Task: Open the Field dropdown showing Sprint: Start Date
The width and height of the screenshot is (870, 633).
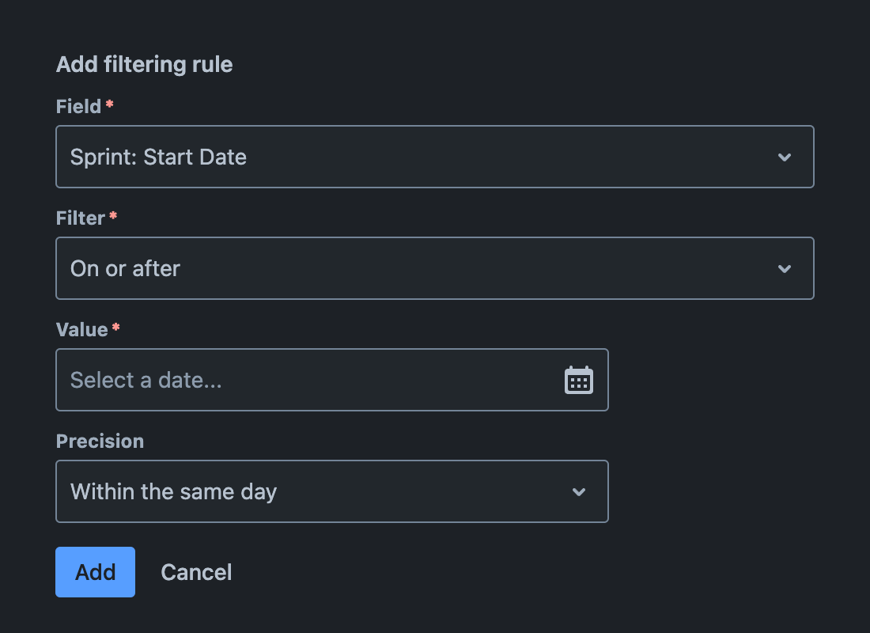Action: tap(435, 157)
